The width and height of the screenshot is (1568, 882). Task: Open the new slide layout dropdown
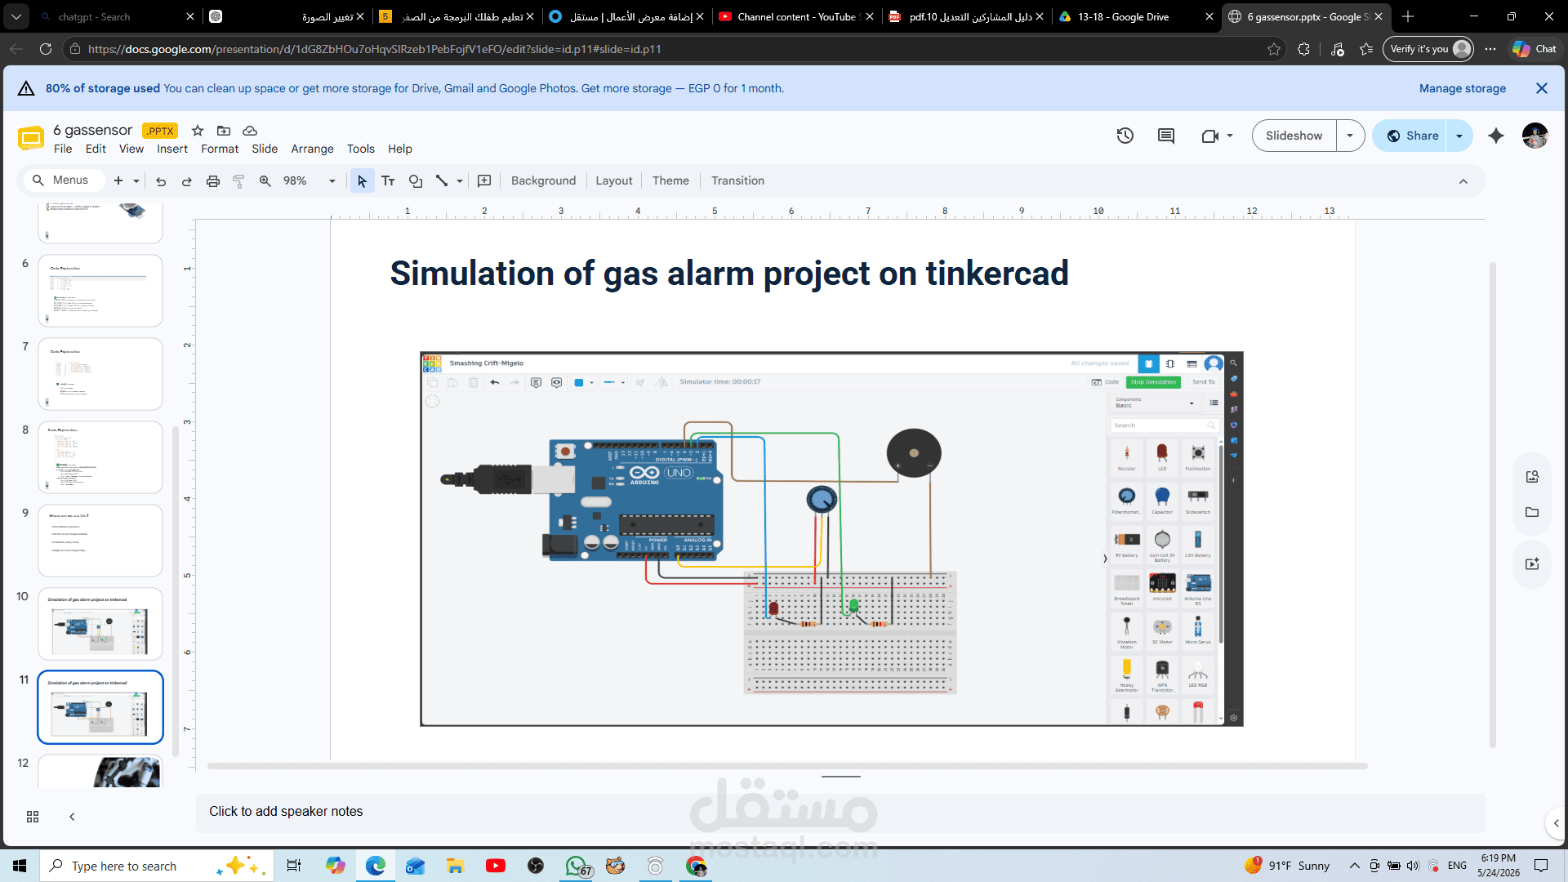point(136,181)
